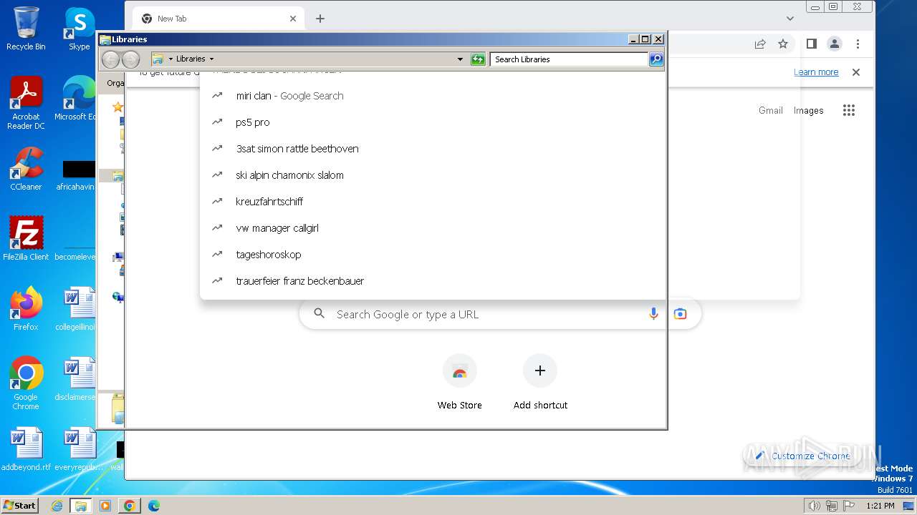Click the network icon in system tray
Image resolution: width=917 pixels, height=515 pixels.
(x=831, y=506)
